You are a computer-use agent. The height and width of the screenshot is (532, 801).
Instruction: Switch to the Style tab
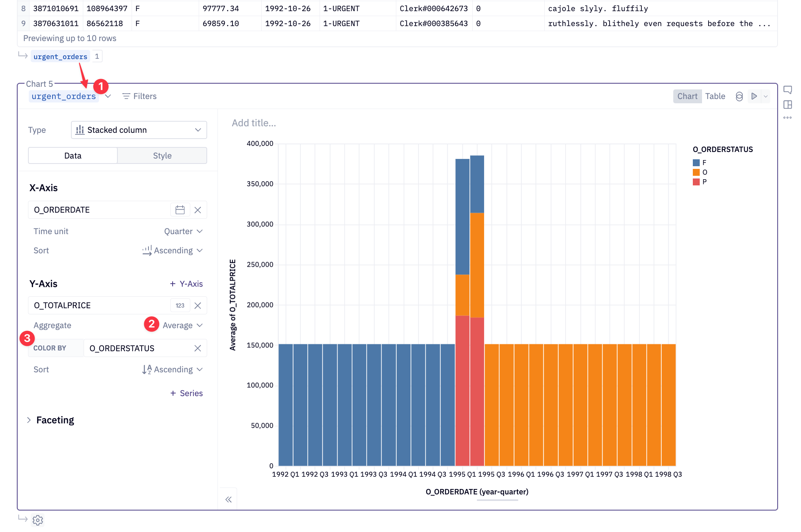pos(162,156)
